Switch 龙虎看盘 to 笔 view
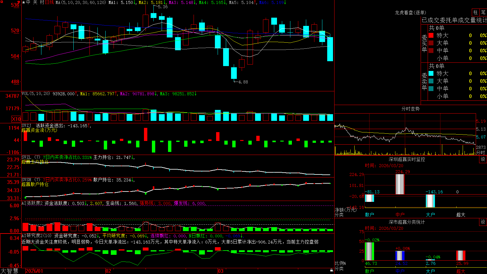 [483, 12]
